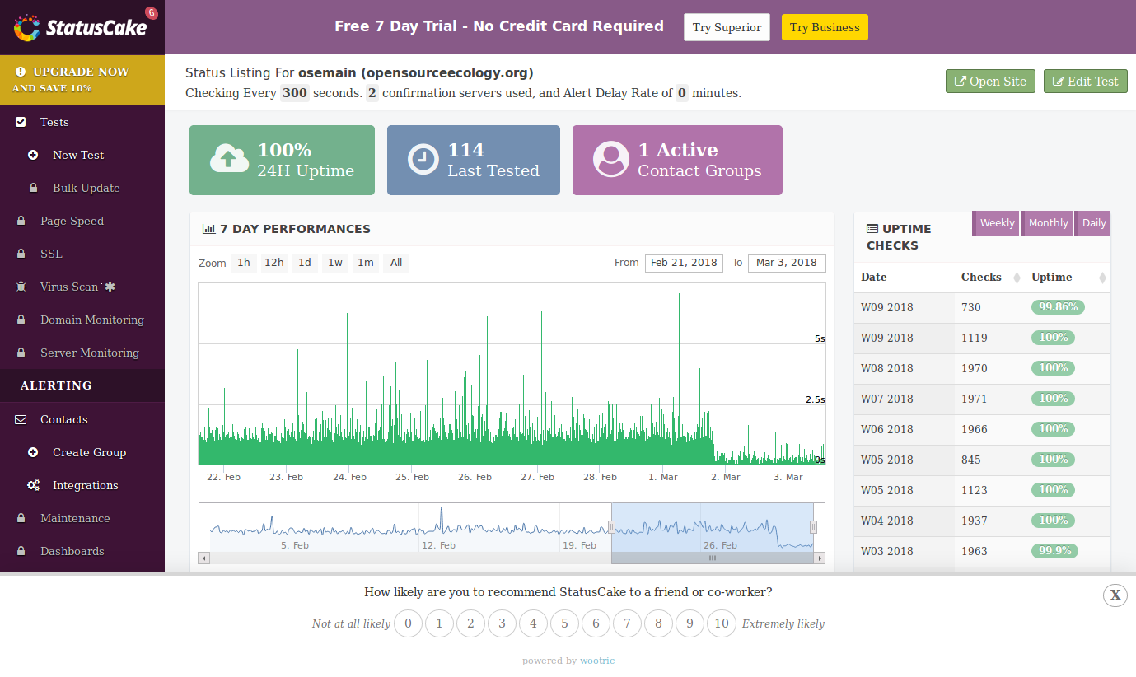Viewport: 1136px width, 677px height.
Task: Click the plus icon beside Create Group
Action: pos(33,452)
